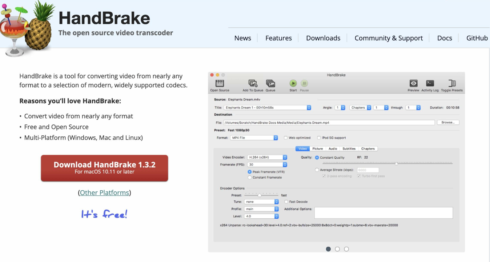The image size is (490, 262).
Task: Open Docs in the site navigation
Action: (445, 38)
